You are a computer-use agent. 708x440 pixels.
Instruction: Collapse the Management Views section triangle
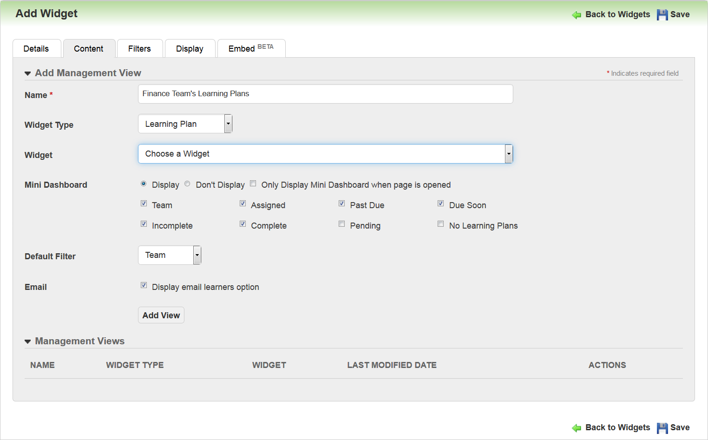[x=28, y=341]
